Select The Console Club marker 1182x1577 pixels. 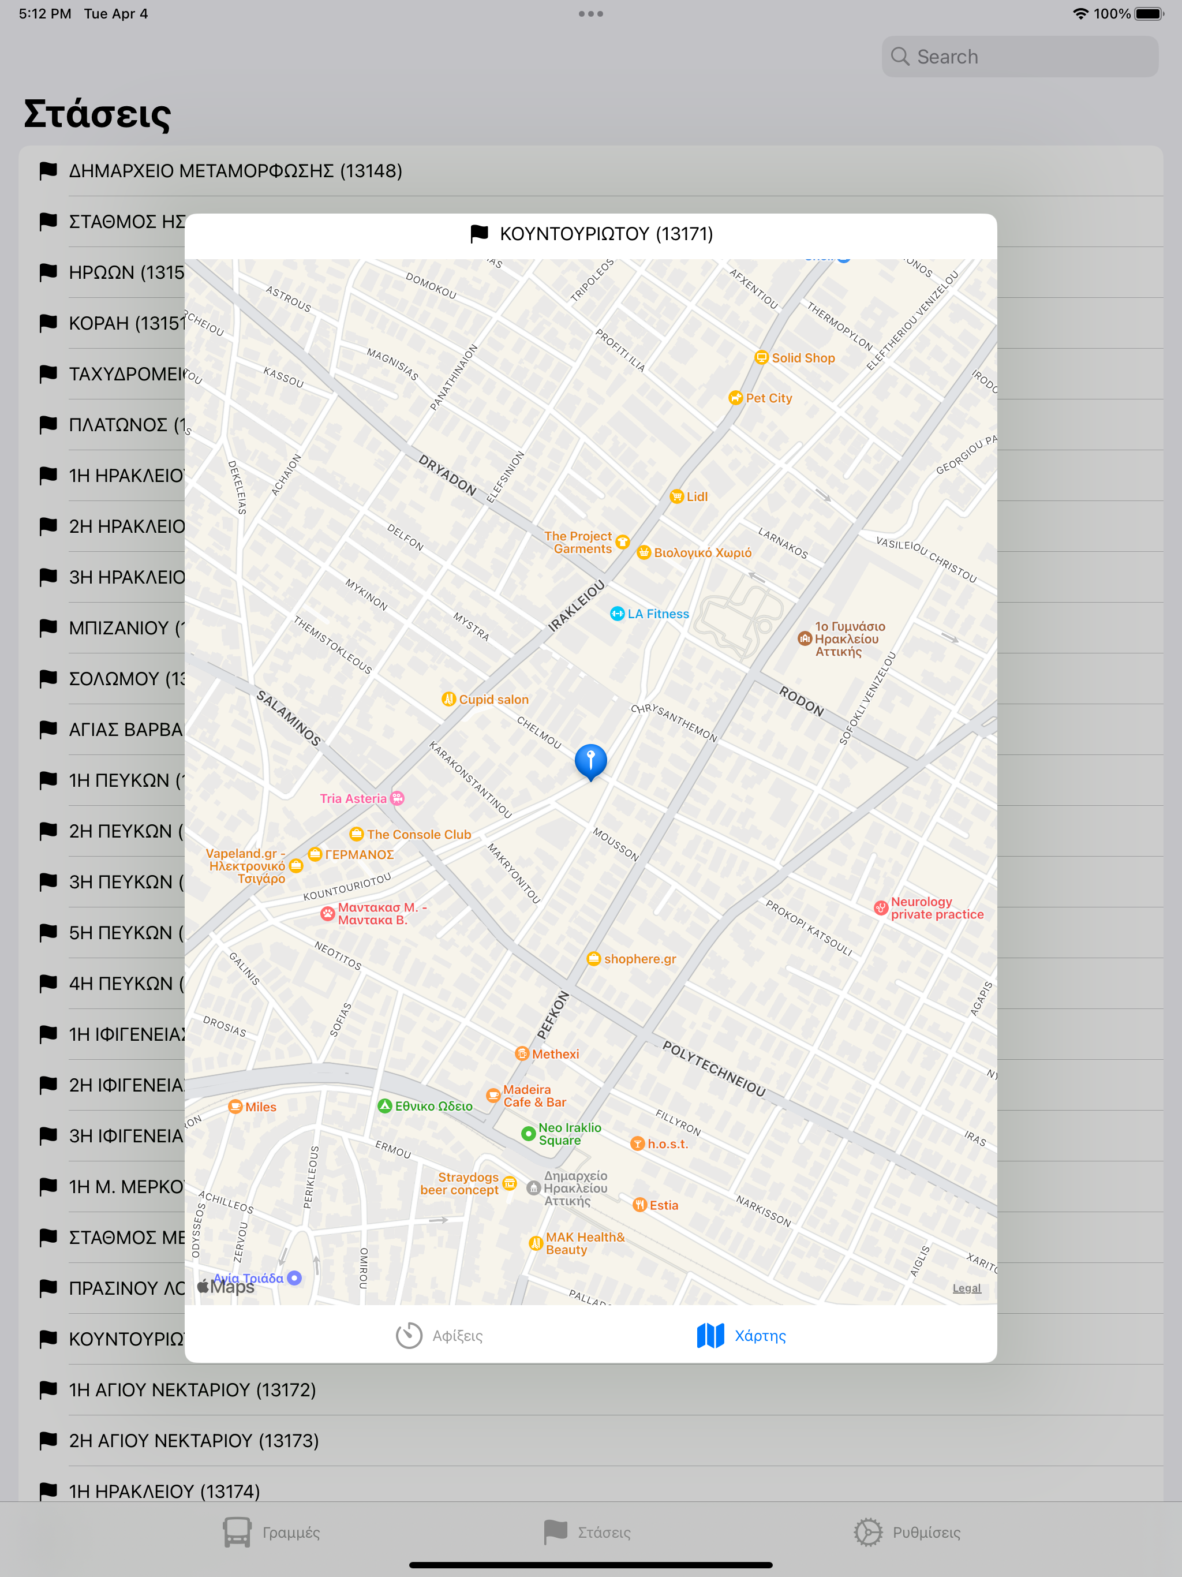[x=357, y=834]
